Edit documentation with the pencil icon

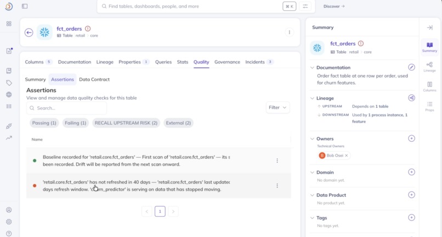click(411, 67)
